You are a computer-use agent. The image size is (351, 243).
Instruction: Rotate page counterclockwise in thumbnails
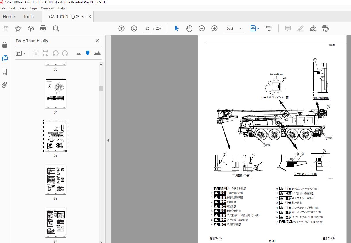click(x=55, y=53)
